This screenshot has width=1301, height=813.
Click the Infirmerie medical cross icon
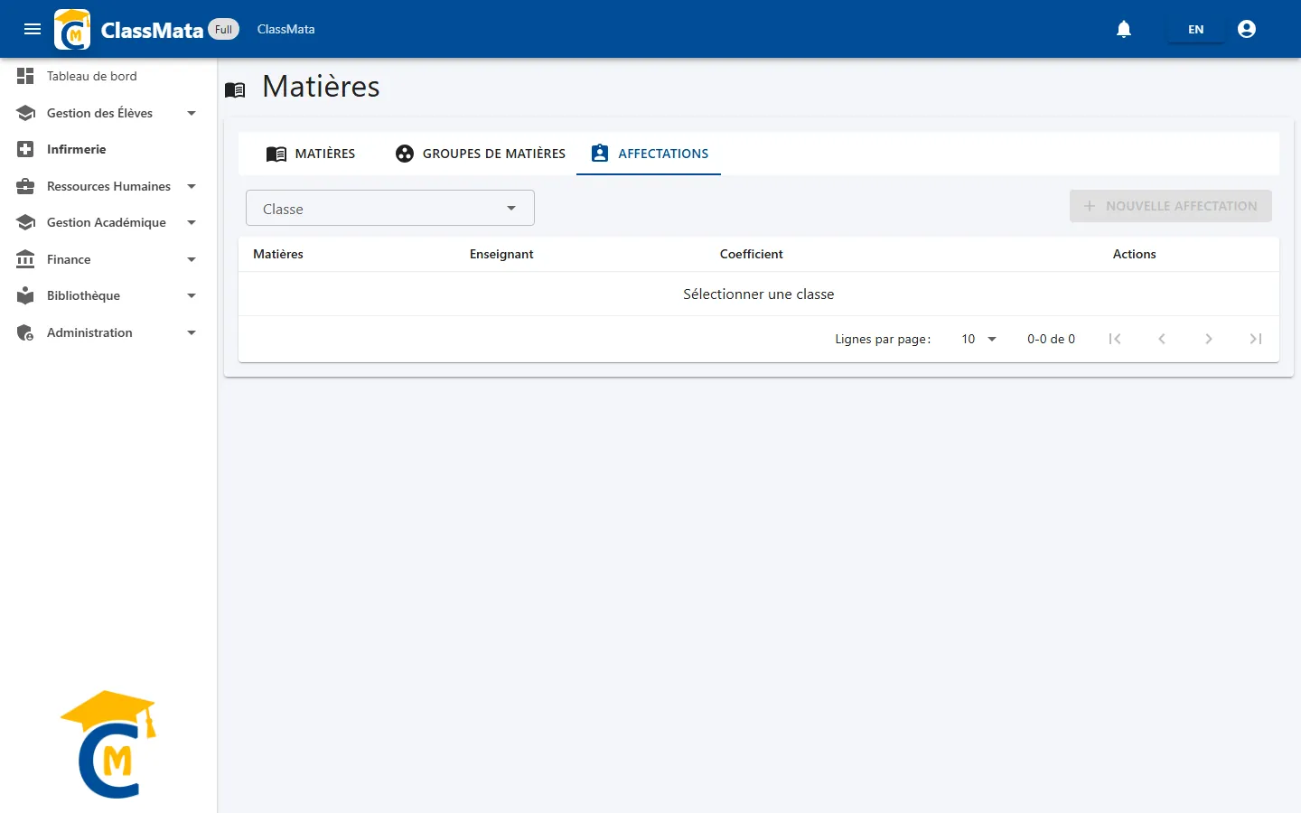25,149
